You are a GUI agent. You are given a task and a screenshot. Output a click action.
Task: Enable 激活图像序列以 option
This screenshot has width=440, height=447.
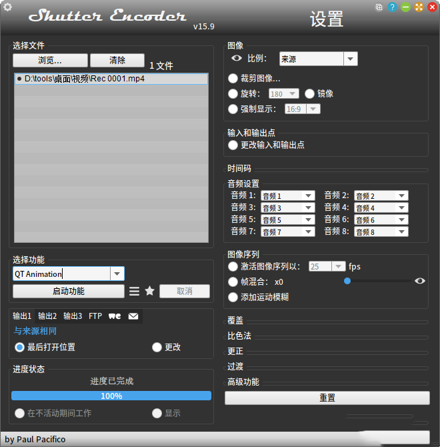tap(233, 267)
